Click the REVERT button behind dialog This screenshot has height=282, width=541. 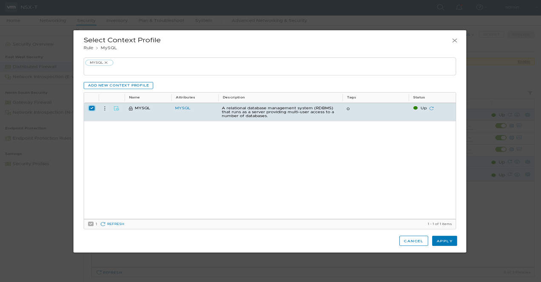coord(491,34)
